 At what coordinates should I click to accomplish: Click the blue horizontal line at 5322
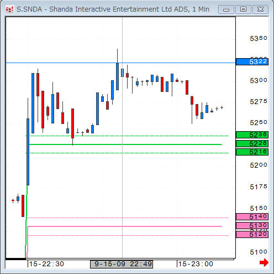click(x=120, y=63)
